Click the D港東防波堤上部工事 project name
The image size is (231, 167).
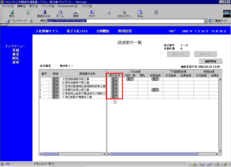pos(76,90)
